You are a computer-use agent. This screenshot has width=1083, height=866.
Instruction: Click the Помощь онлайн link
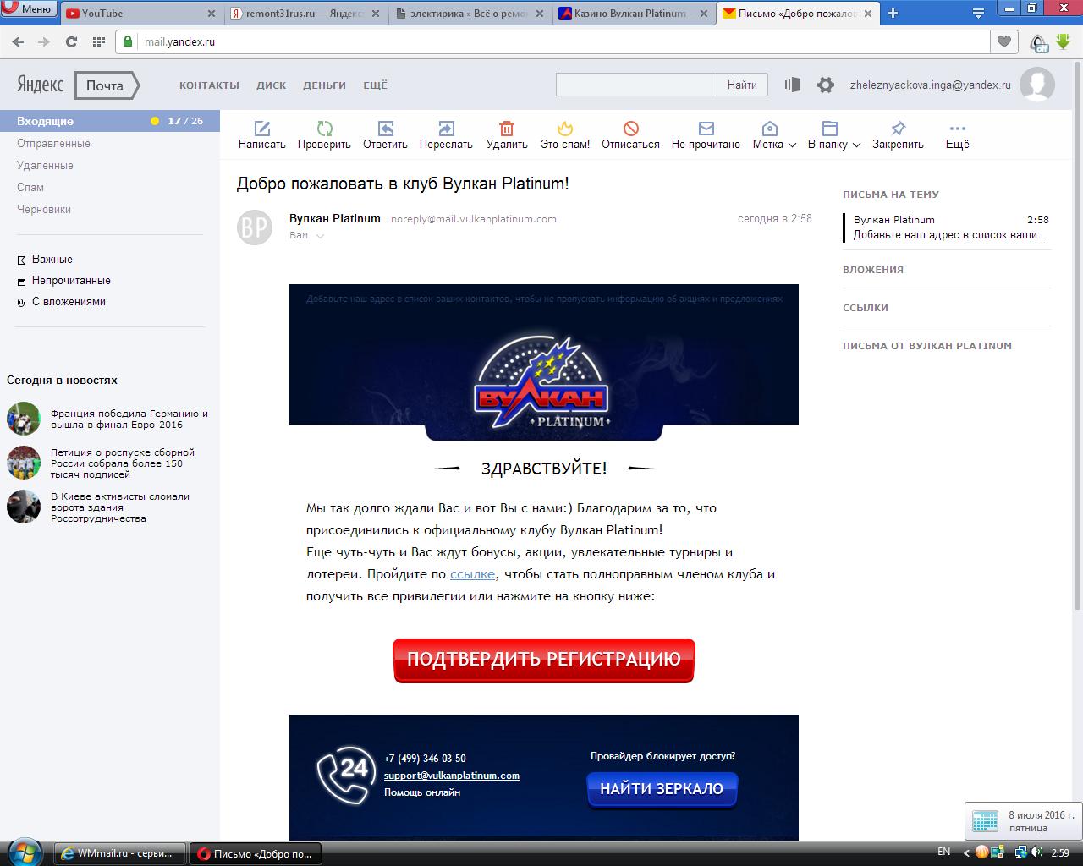[422, 792]
